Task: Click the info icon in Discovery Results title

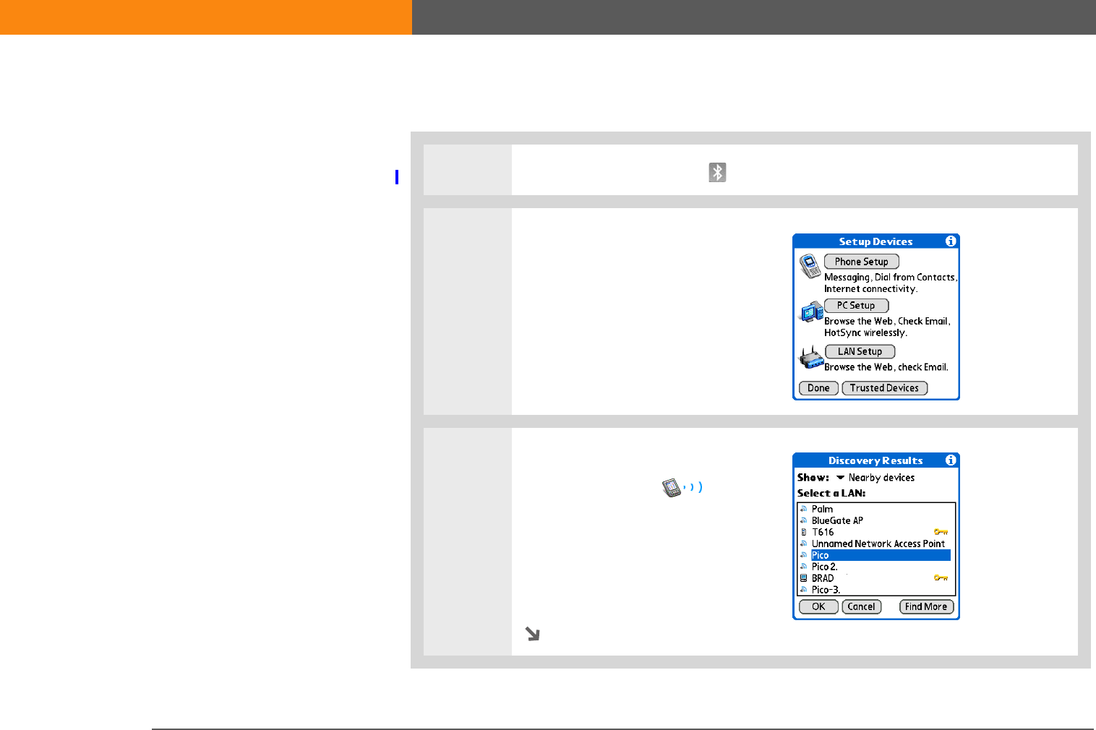Action: [951, 460]
